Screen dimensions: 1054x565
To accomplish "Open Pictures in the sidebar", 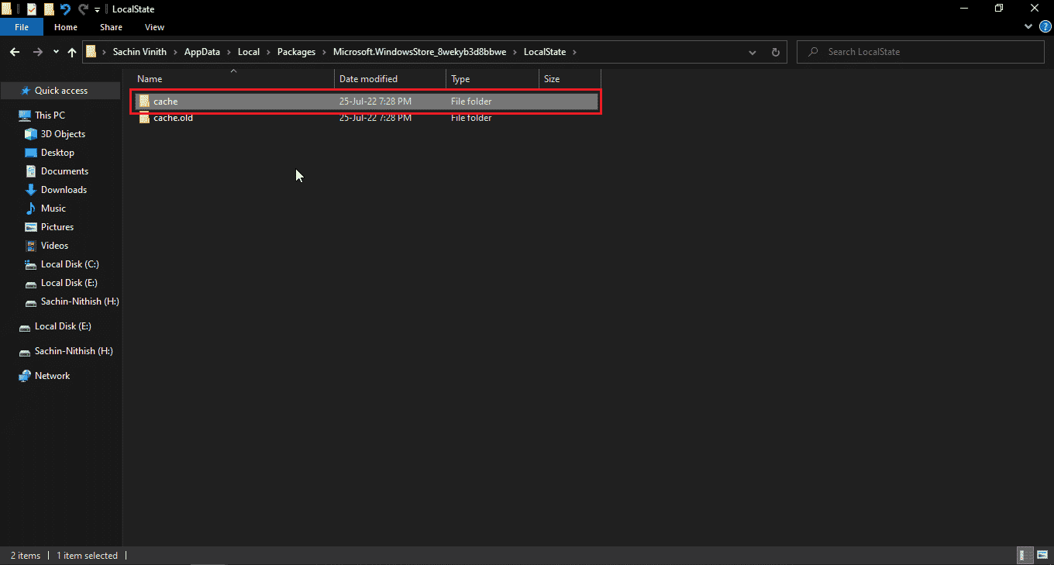I will 57,227.
